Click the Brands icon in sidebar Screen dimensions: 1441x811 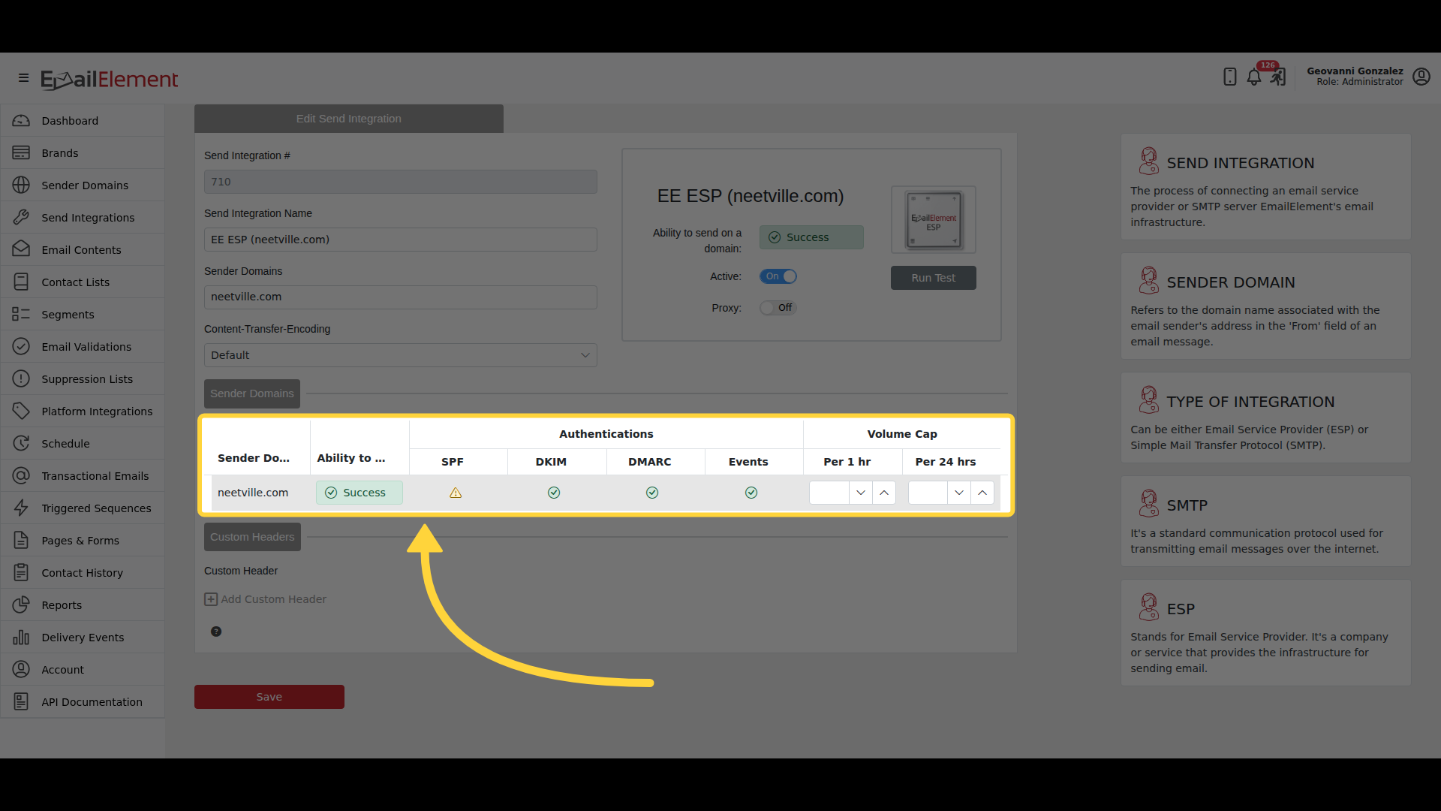click(x=21, y=153)
